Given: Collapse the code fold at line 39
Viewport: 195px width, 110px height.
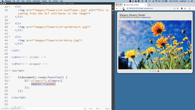Looking at the screenshot, I should (x=9, y=24).
